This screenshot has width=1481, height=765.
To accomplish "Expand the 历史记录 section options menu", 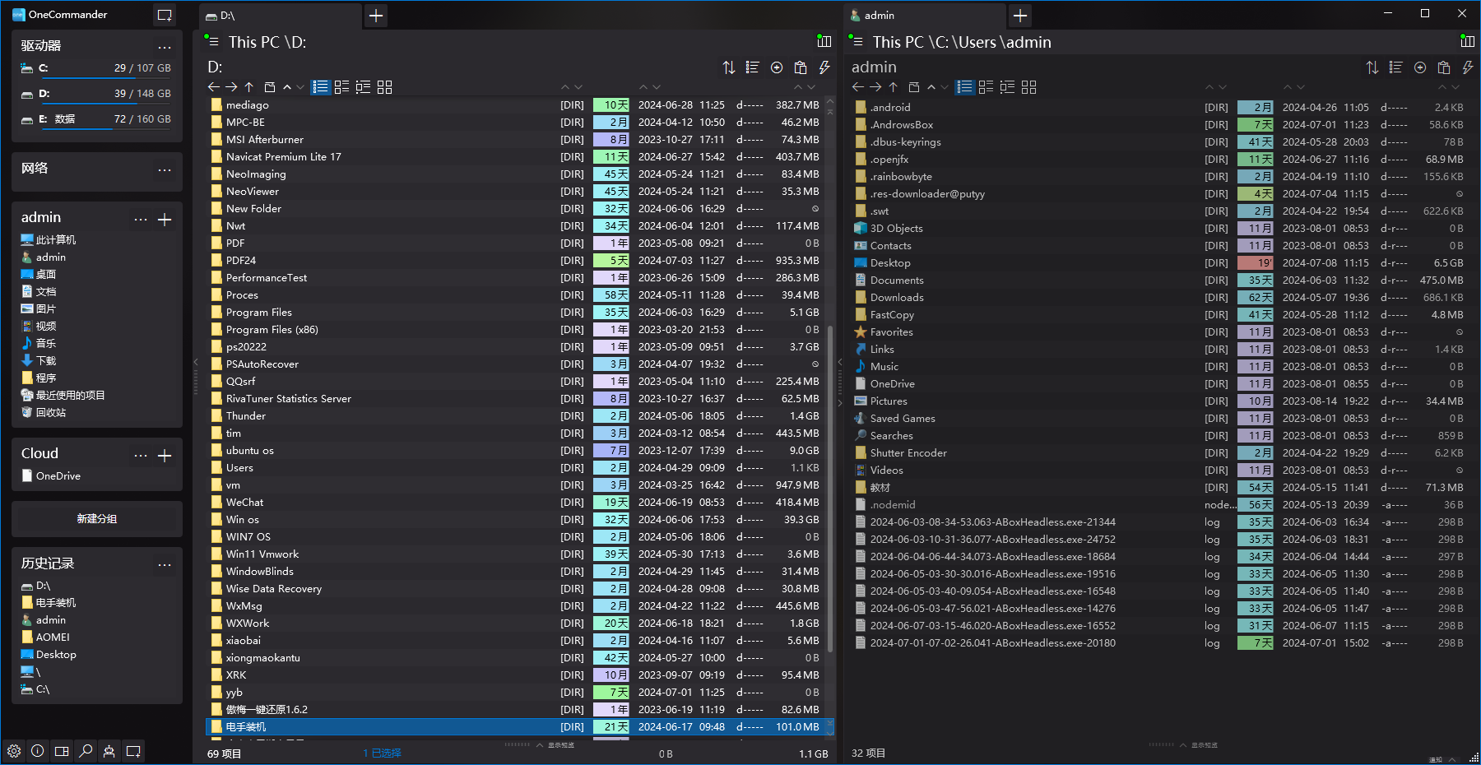I will [165, 564].
